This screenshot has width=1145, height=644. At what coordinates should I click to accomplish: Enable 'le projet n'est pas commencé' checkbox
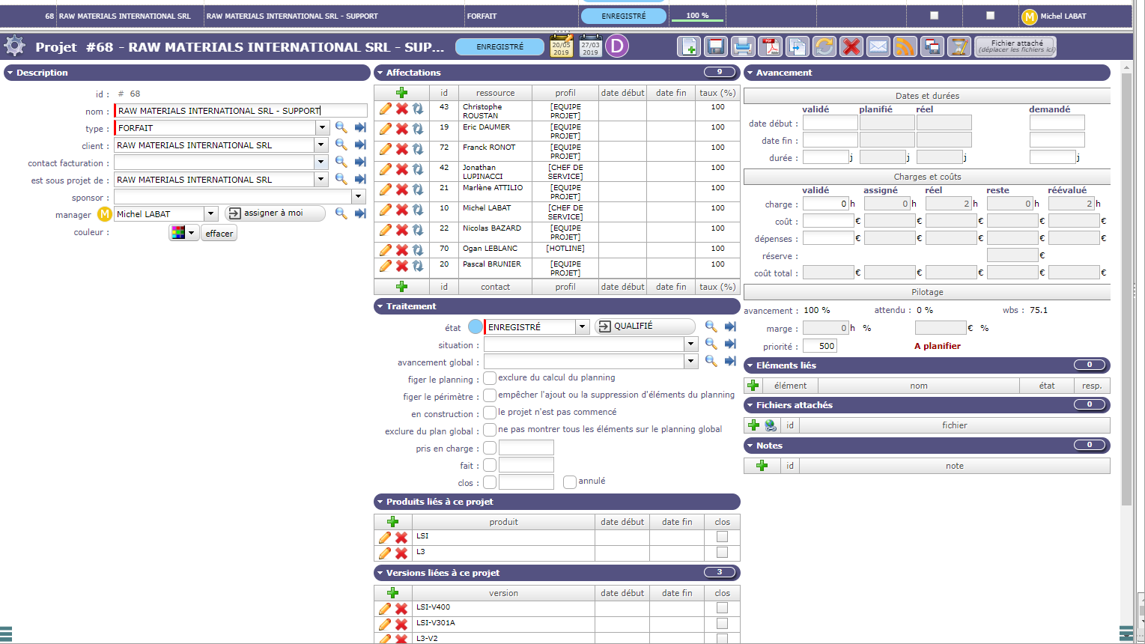click(x=490, y=413)
